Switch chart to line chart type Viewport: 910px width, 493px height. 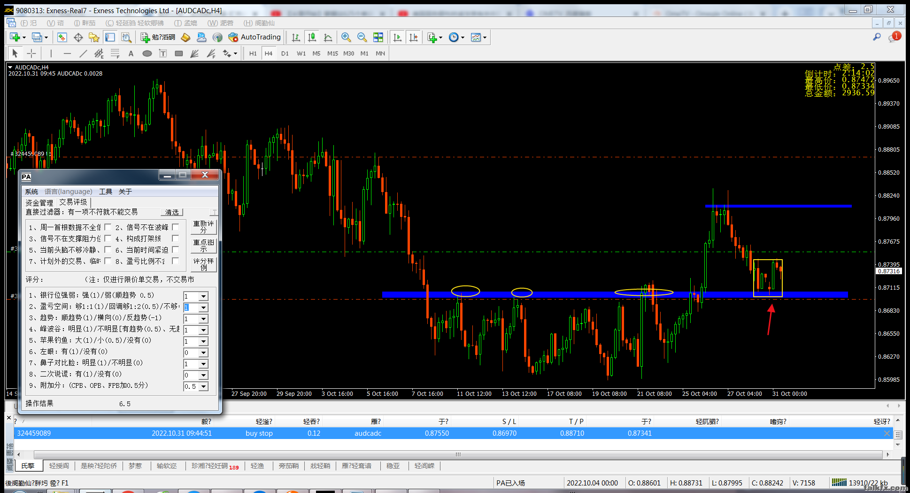pyautogui.click(x=328, y=37)
